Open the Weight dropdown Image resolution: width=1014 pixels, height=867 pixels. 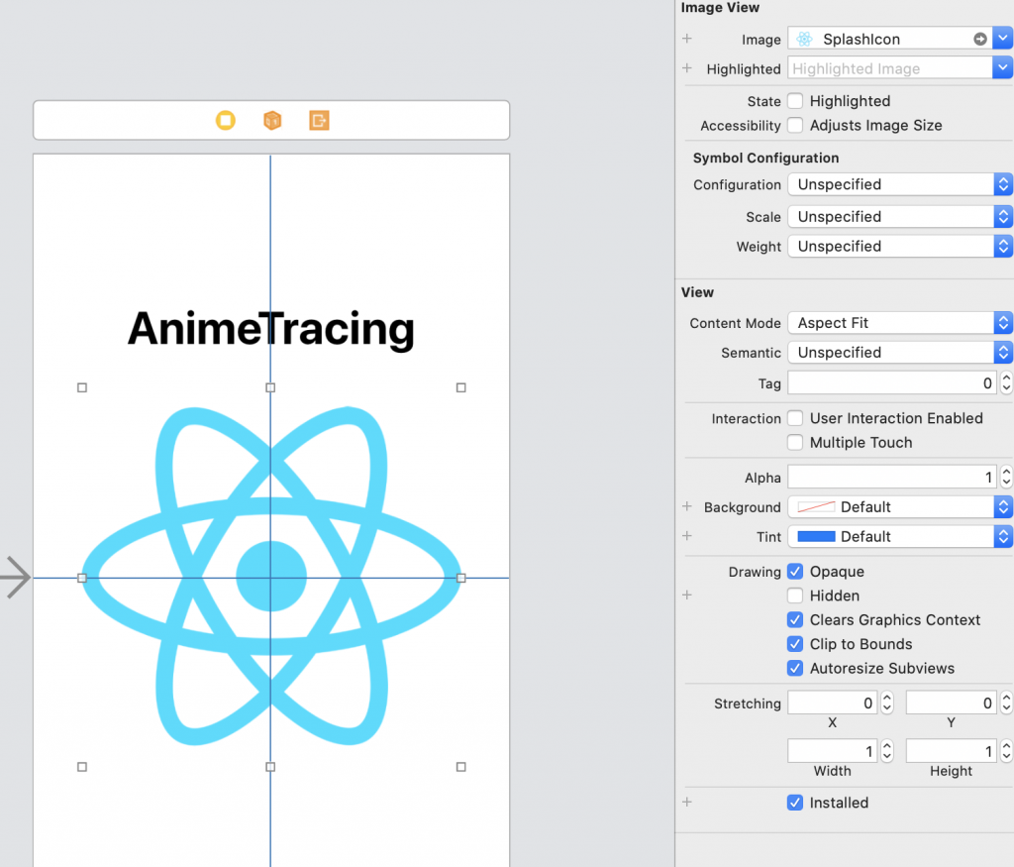pos(899,247)
